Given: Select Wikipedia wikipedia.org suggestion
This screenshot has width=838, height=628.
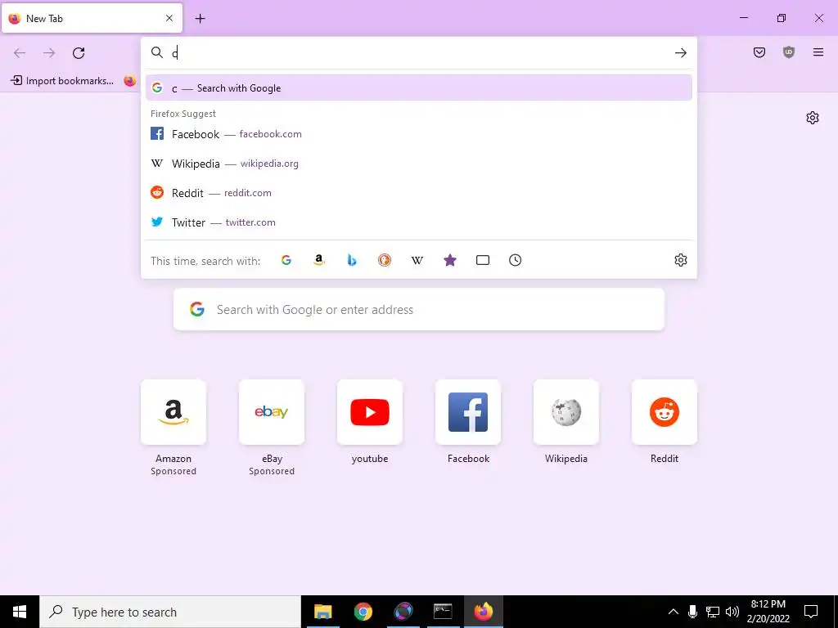Looking at the screenshot, I should [x=418, y=164].
